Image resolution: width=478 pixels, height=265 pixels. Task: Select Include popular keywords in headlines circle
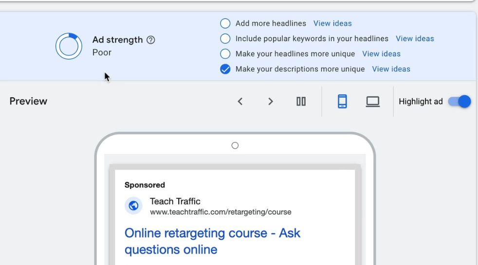pos(225,39)
